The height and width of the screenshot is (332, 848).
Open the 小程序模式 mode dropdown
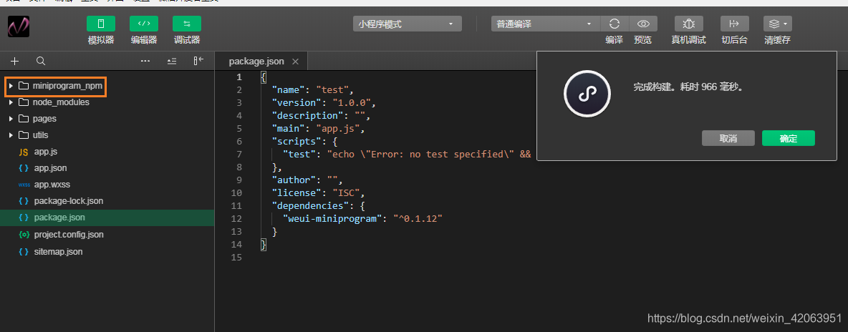(408, 24)
